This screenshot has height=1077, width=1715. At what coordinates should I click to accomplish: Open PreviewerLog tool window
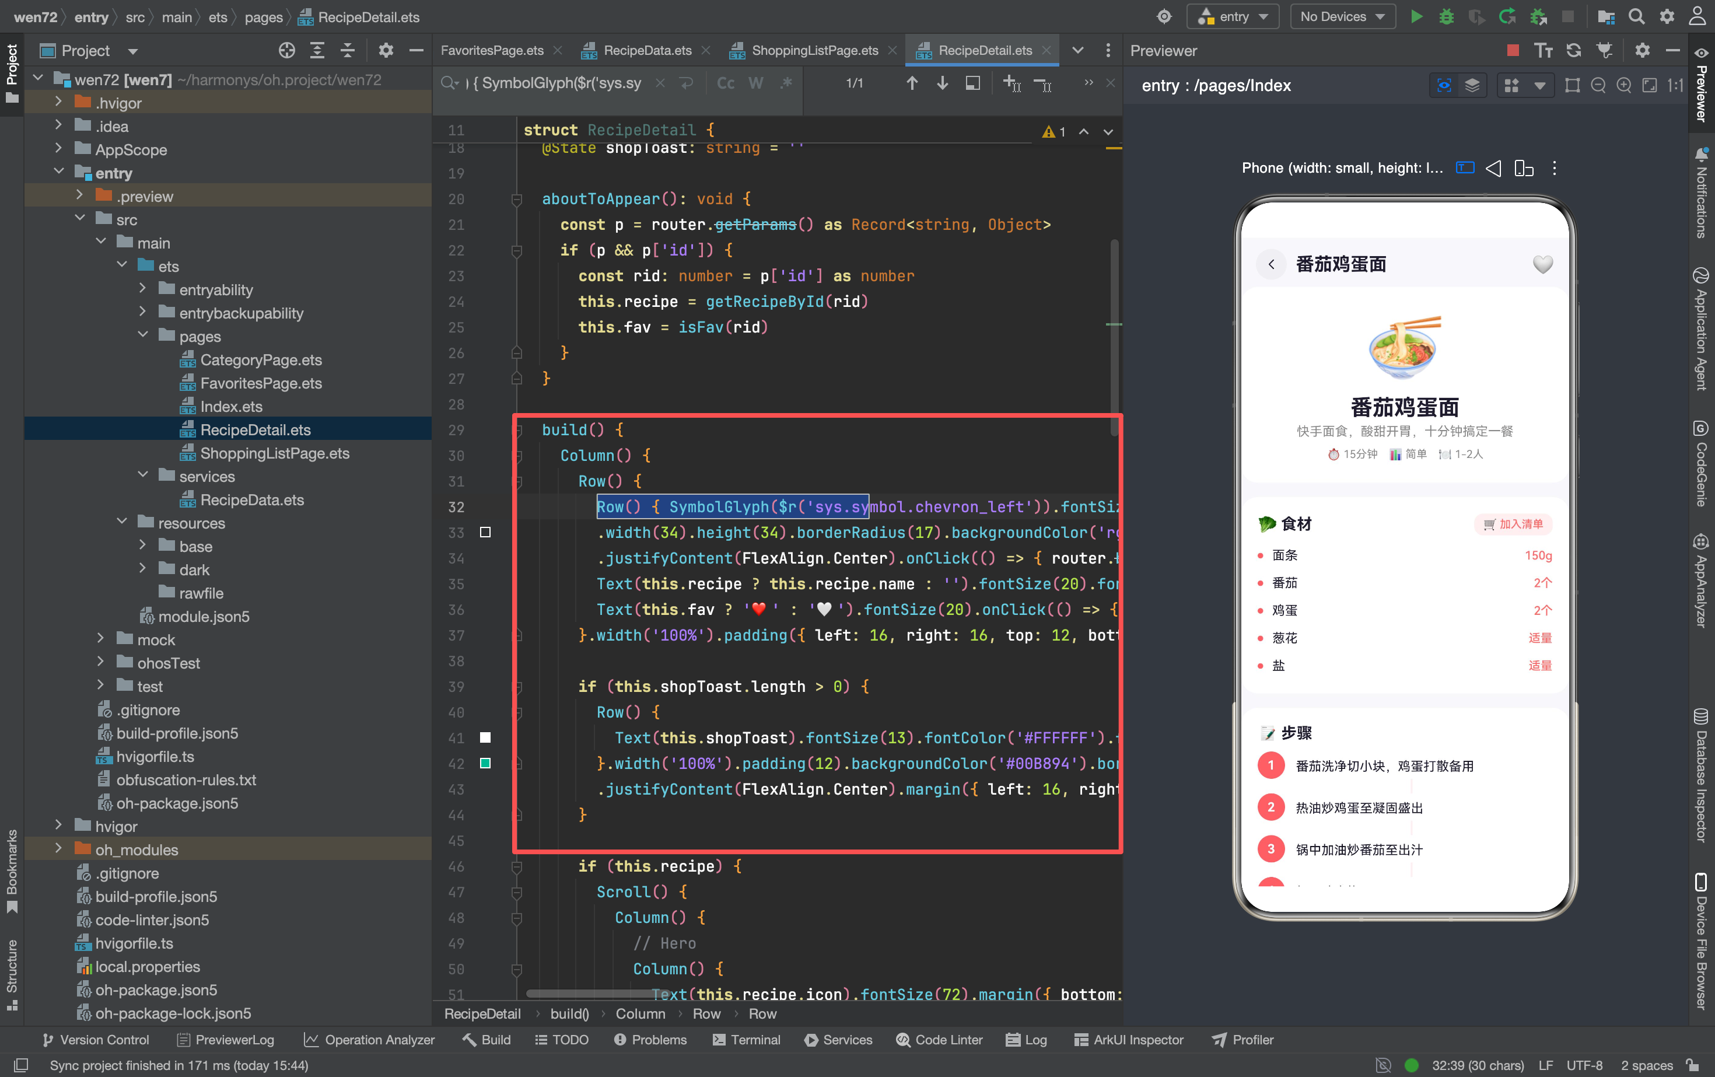225,1039
